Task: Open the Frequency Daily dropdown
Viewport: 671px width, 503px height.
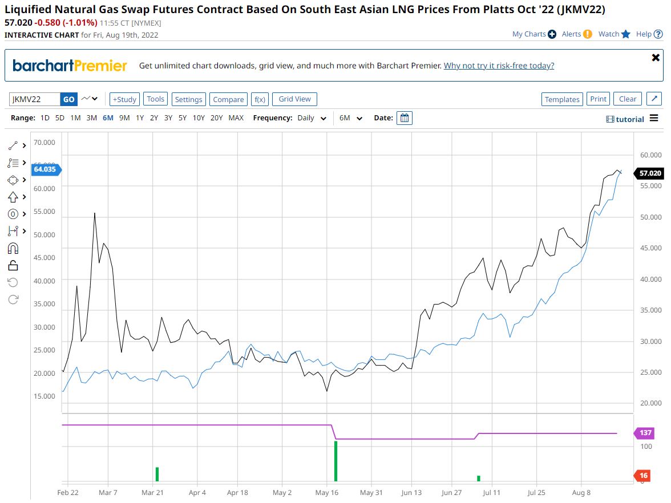Action: [312, 118]
